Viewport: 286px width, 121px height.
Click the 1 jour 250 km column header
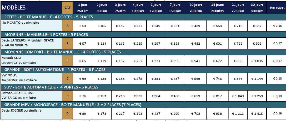coord(82,8)
